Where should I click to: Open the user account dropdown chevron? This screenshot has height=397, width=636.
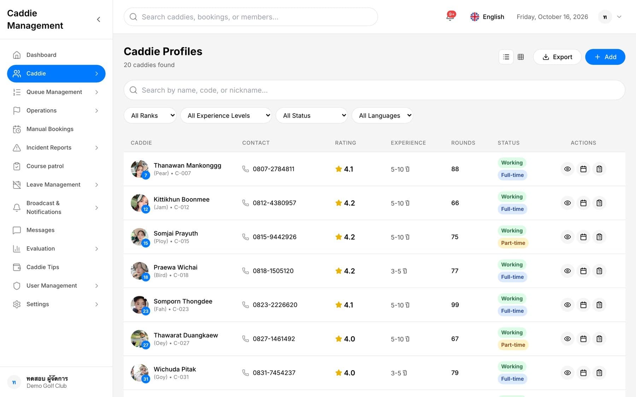[619, 17]
